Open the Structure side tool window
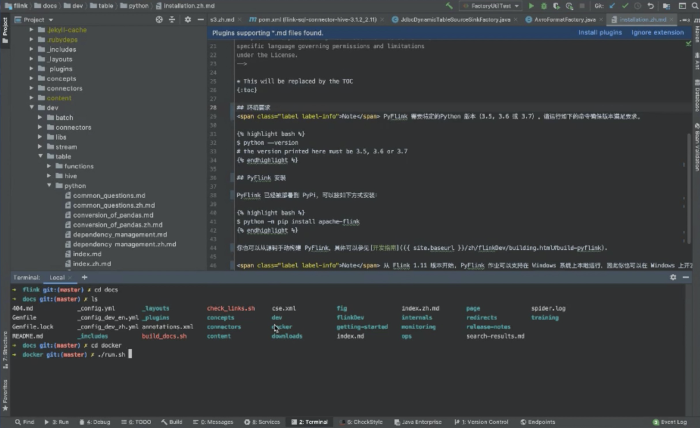 [x=5, y=350]
